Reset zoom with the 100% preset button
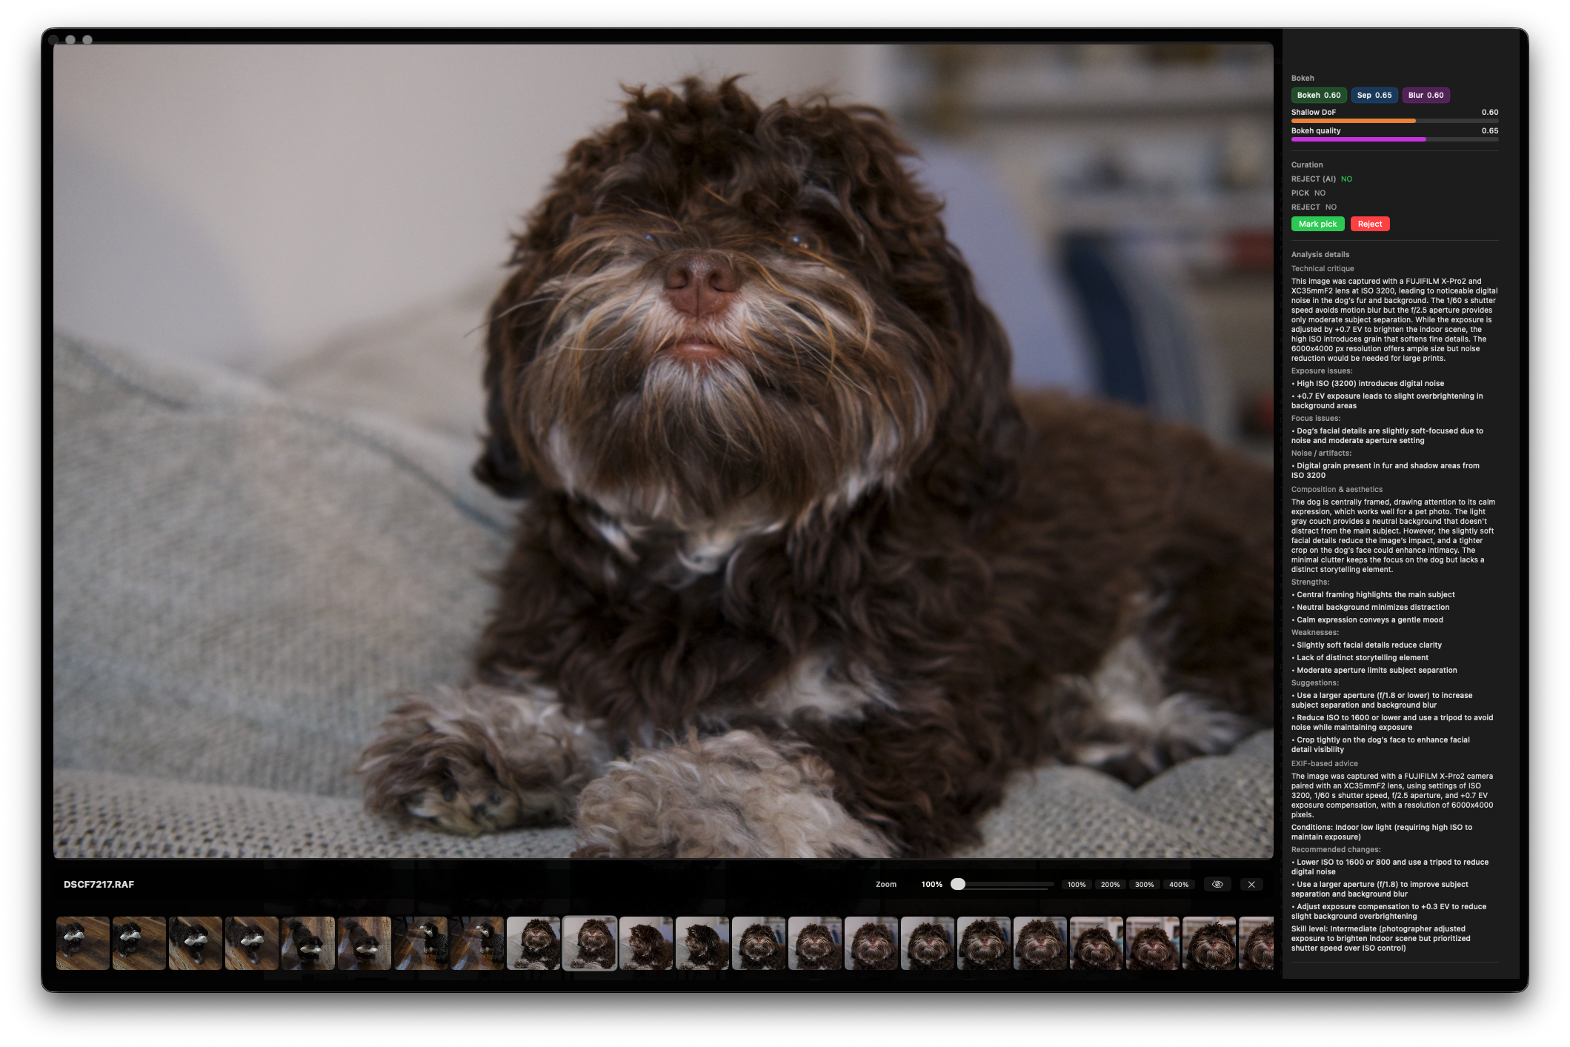Viewport: 1570px width, 1047px height. [1076, 884]
